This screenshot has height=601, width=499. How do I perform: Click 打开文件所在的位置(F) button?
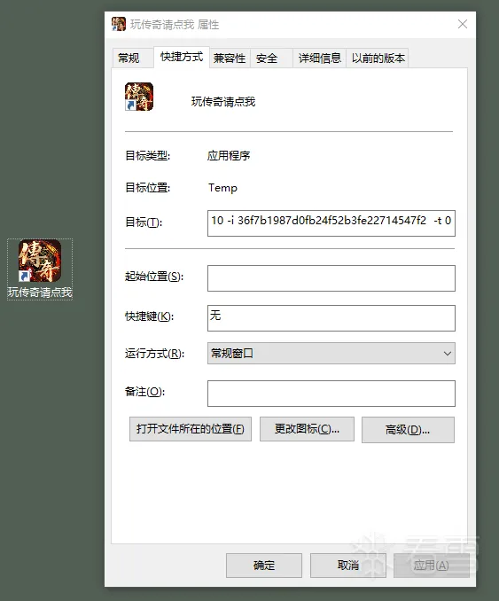click(x=191, y=429)
